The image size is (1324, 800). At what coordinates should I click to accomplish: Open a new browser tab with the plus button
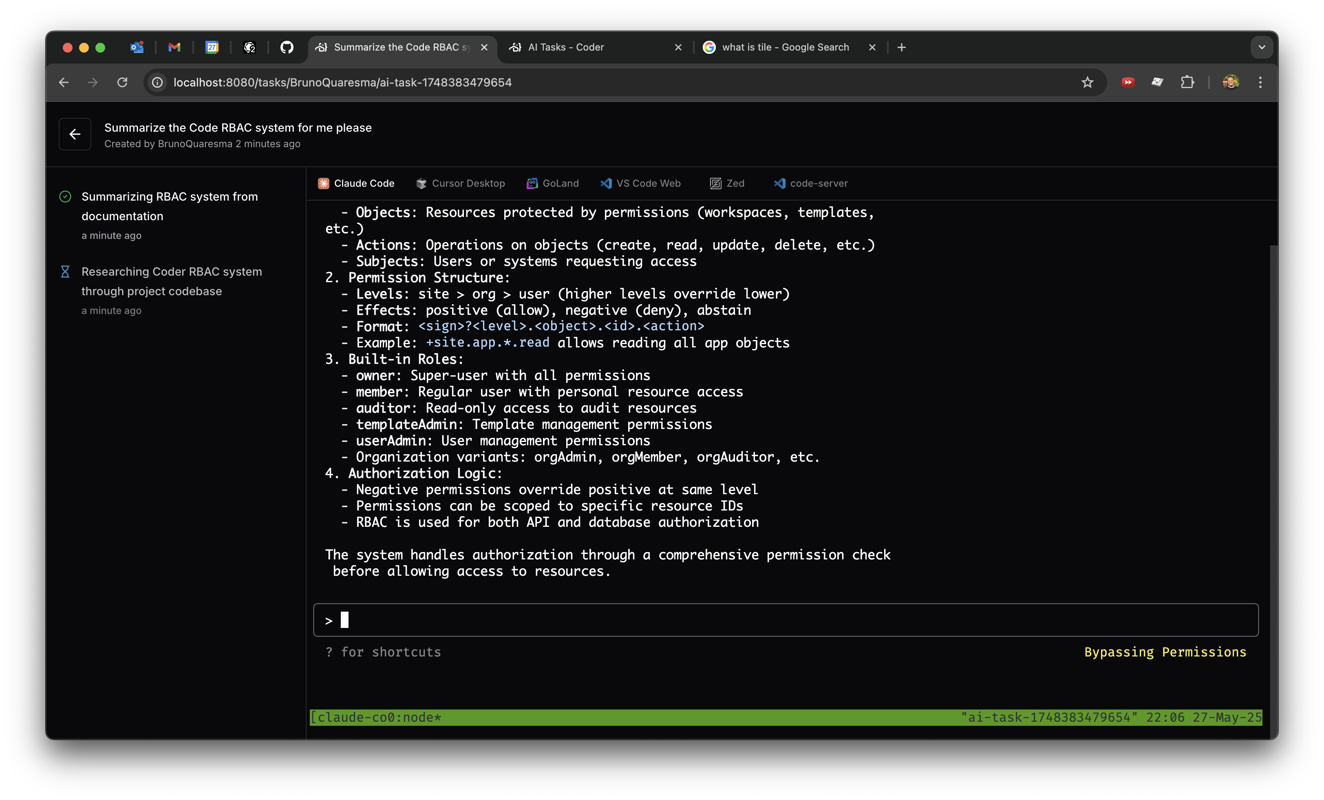(902, 47)
